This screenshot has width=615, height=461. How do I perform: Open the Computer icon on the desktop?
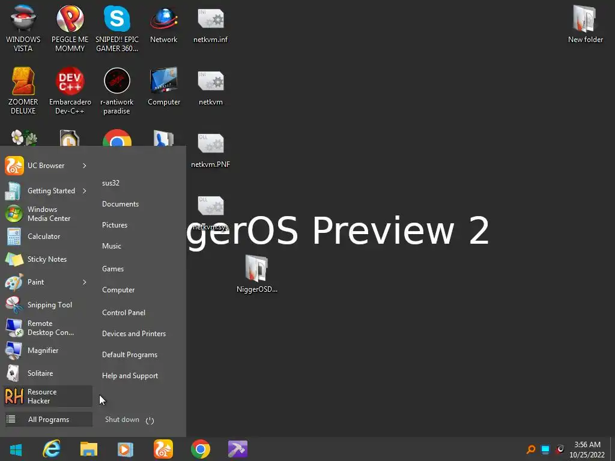[163, 86]
